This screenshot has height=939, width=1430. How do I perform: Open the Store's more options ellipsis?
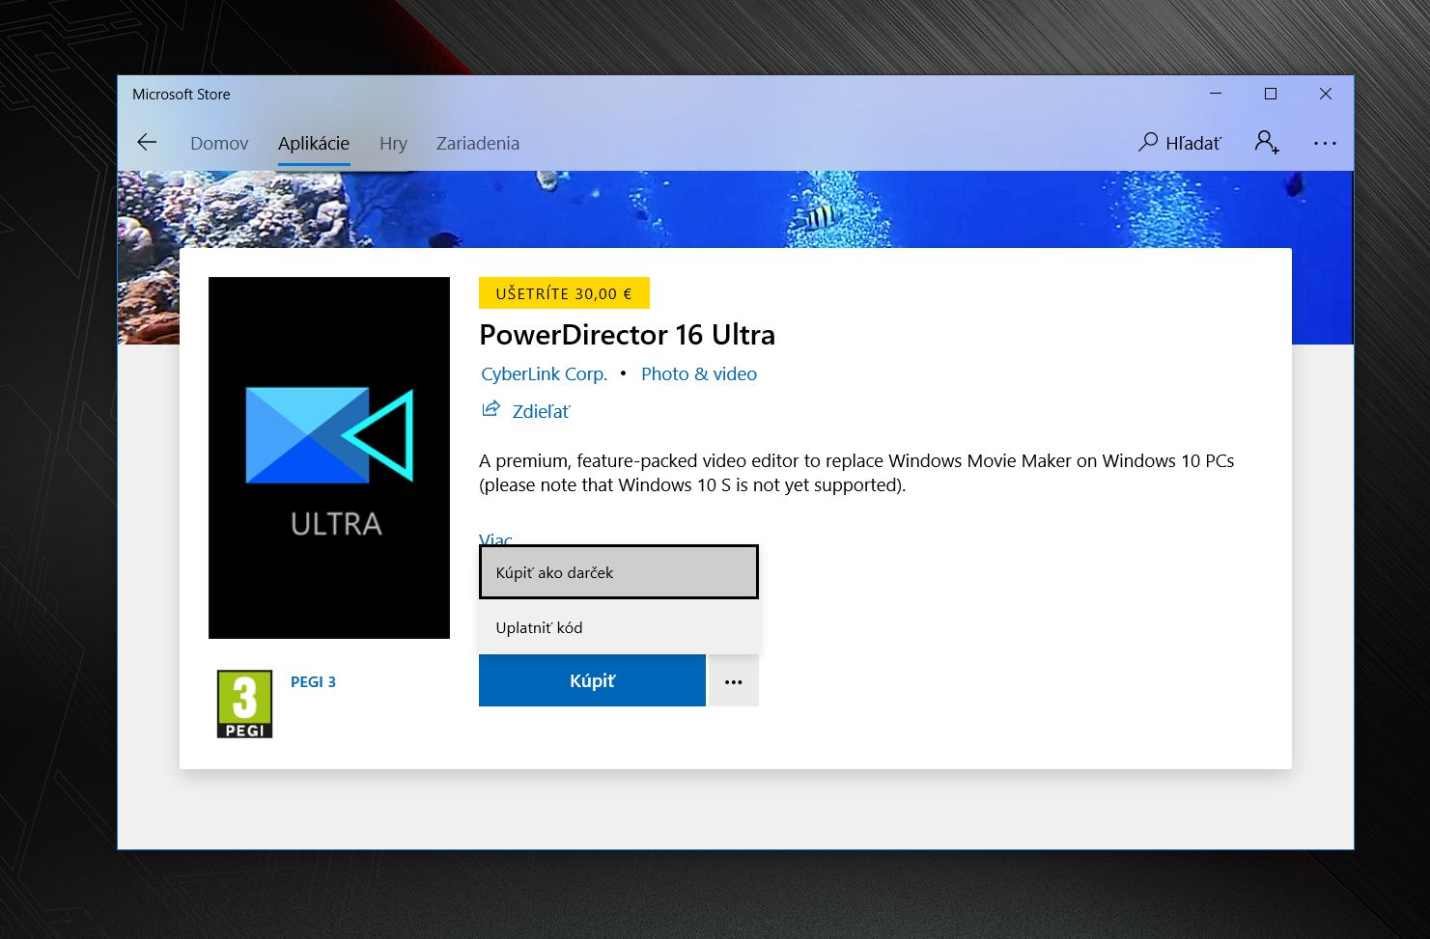click(x=1325, y=143)
